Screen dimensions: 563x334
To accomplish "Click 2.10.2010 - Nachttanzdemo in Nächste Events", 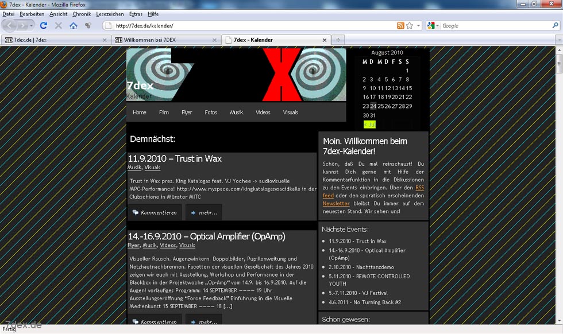I will point(361,267).
